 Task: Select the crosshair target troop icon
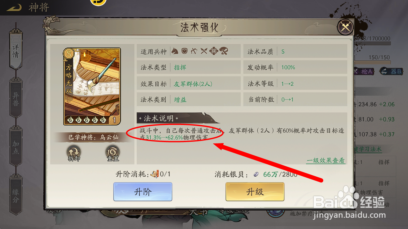214,51
